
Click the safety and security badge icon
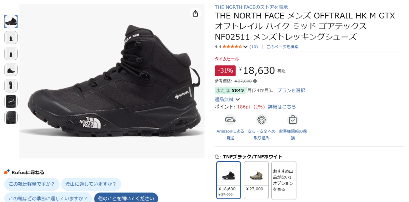261,120
